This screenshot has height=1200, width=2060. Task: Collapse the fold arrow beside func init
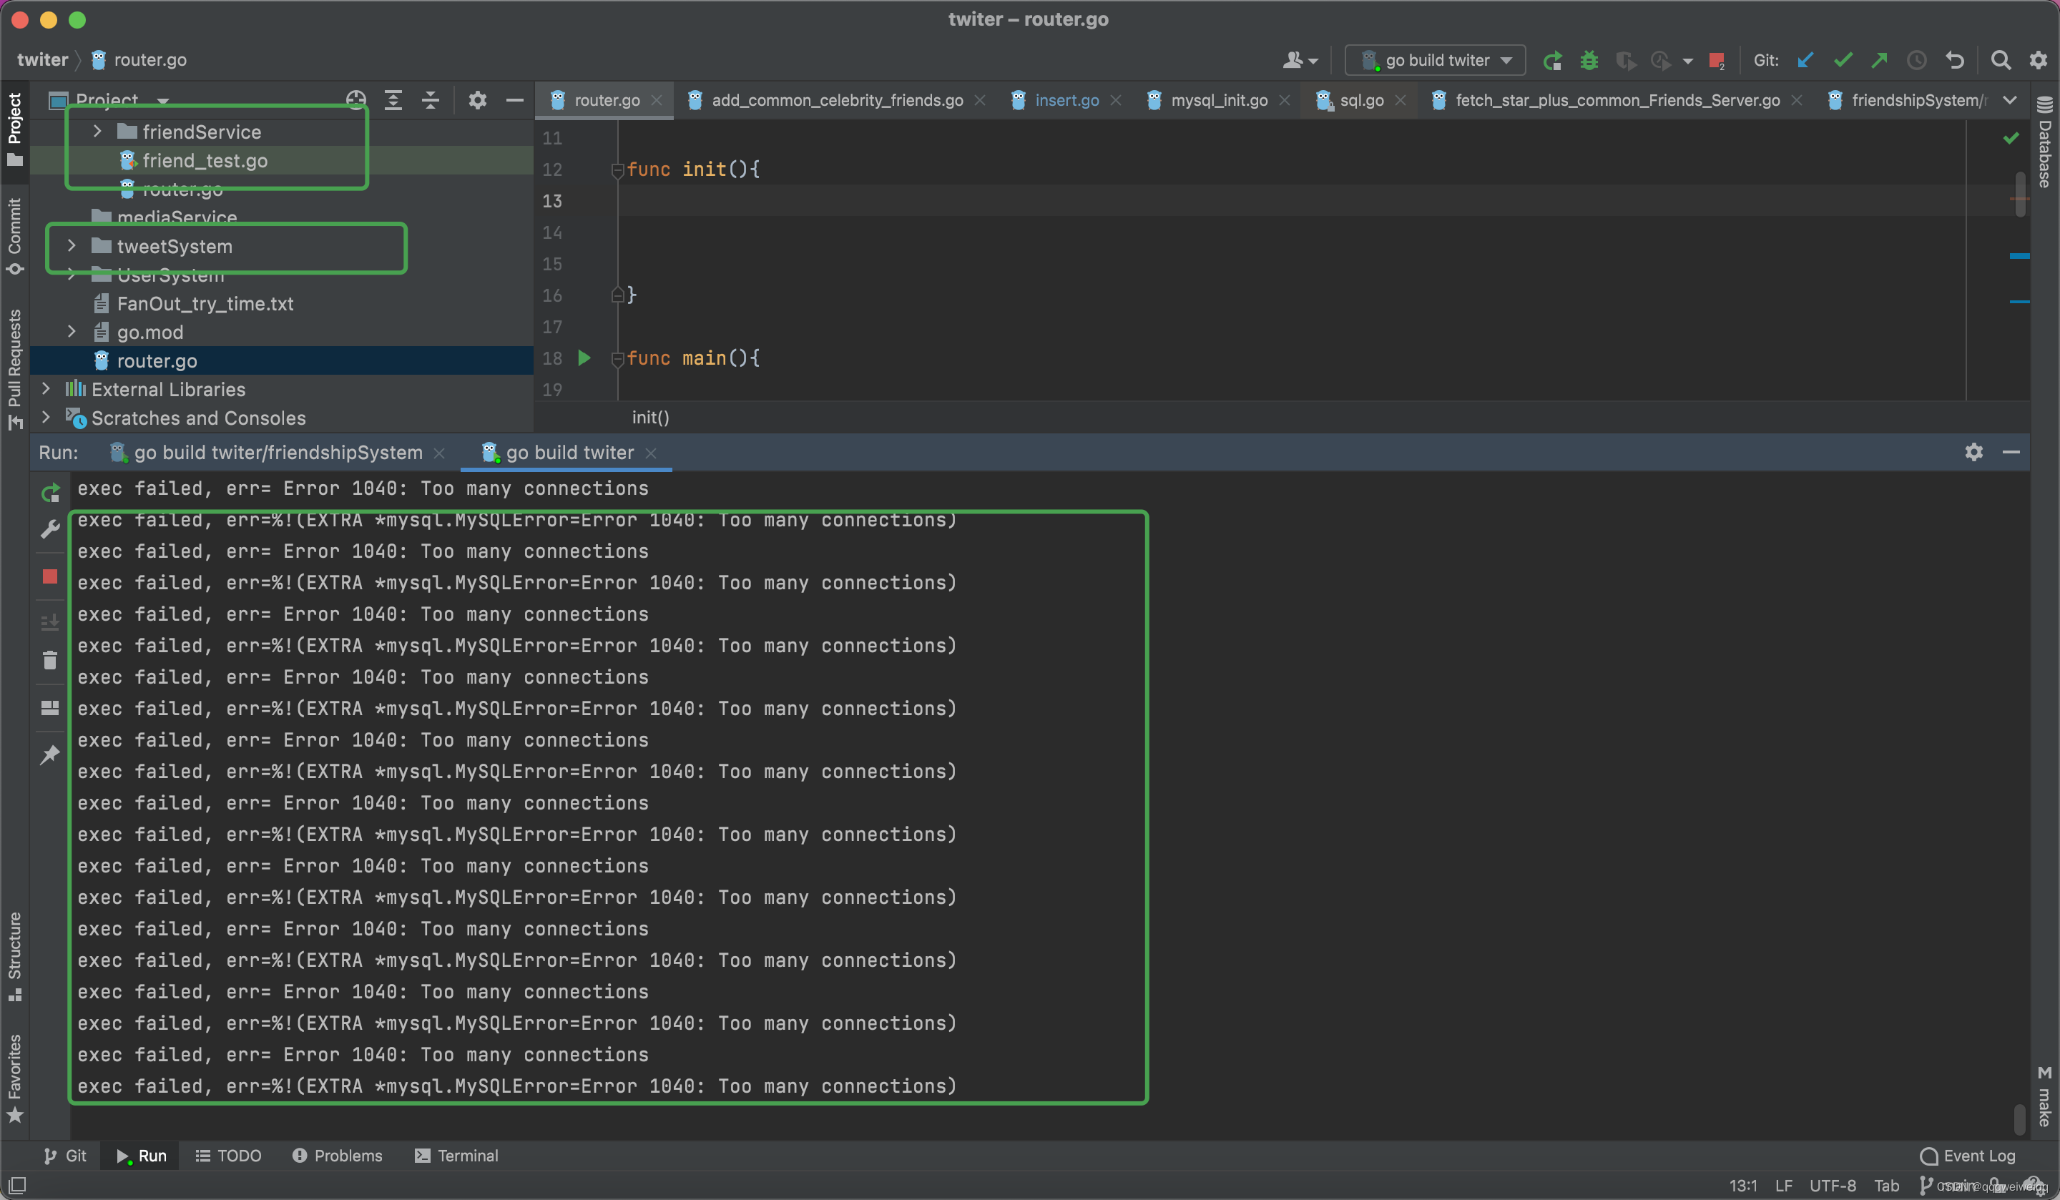point(617,169)
